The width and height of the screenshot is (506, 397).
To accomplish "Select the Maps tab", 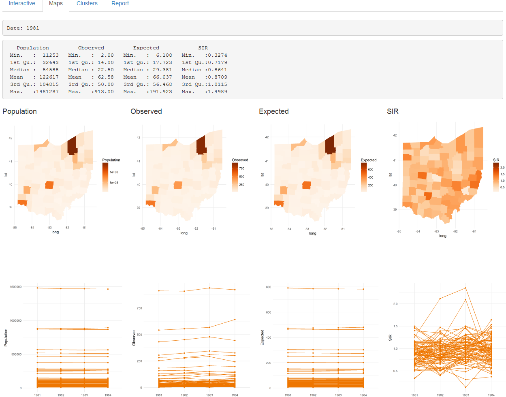I will pyautogui.click(x=56, y=4).
